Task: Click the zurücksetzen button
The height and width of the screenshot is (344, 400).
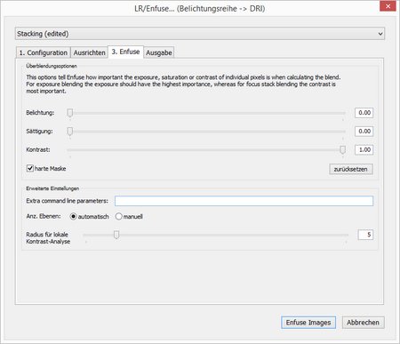Action: [351, 169]
